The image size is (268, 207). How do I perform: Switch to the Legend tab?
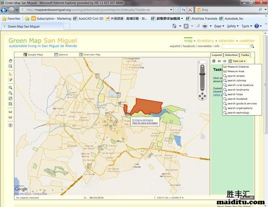[x=216, y=55]
